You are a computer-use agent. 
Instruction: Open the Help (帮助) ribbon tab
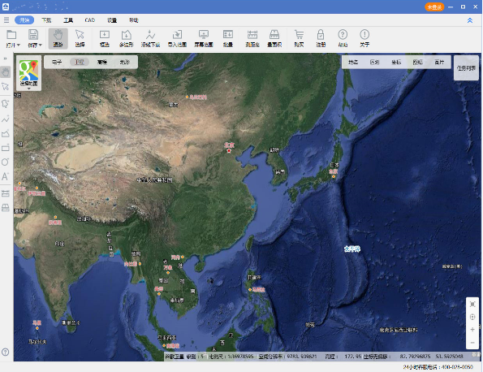click(134, 20)
